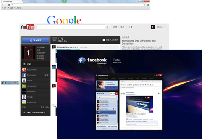
Task: Open the Lifehacker subscription channel
Action: (x=36, y=102)
